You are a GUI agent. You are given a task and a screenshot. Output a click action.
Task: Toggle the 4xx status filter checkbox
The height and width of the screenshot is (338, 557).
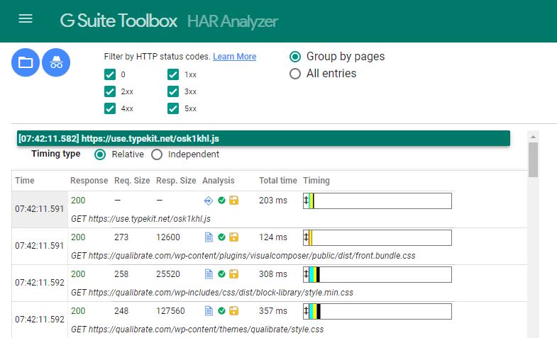pyautogui.click(x=110, y=108)
